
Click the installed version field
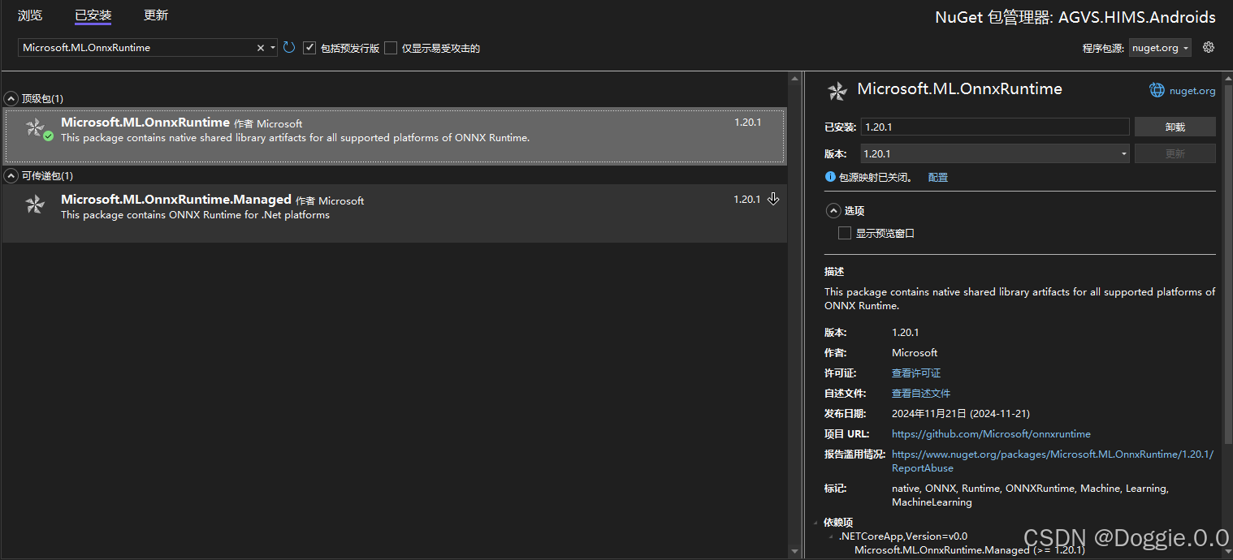[x=994, y=127]
